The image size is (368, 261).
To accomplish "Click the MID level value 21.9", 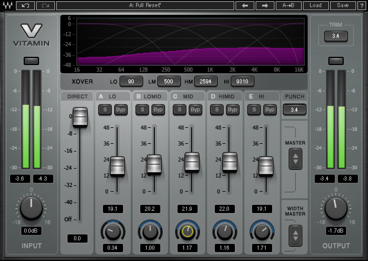I will point(187,209).
